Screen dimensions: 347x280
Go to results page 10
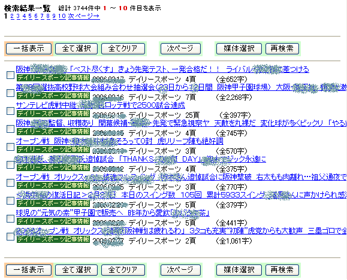point(62,16)
